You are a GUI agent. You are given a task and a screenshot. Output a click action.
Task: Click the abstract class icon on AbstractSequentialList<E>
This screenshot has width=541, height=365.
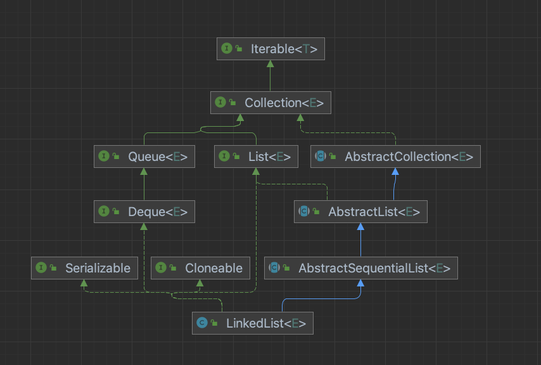274,267
